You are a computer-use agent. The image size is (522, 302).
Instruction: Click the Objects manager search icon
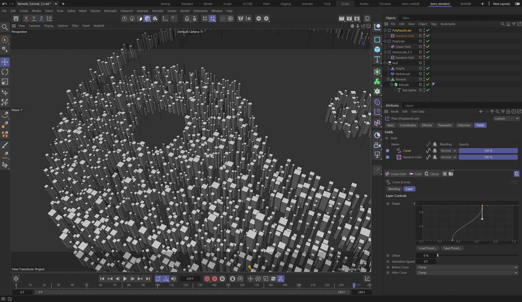(503, 24)
